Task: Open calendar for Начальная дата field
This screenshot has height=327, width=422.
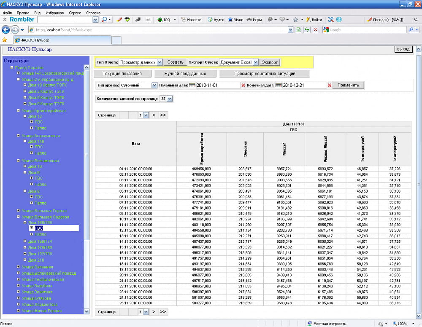Action: 192,85
